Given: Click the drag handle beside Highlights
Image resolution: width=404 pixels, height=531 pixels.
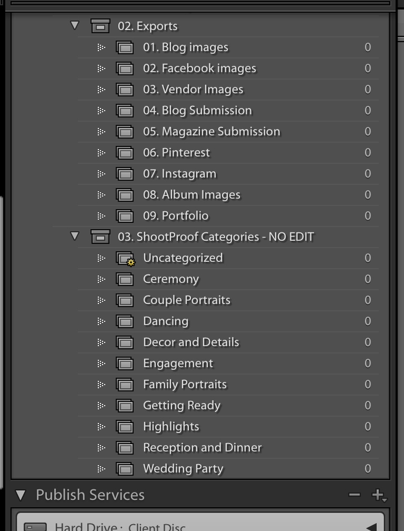Looking at the screenshot, I should pos(101,427).
